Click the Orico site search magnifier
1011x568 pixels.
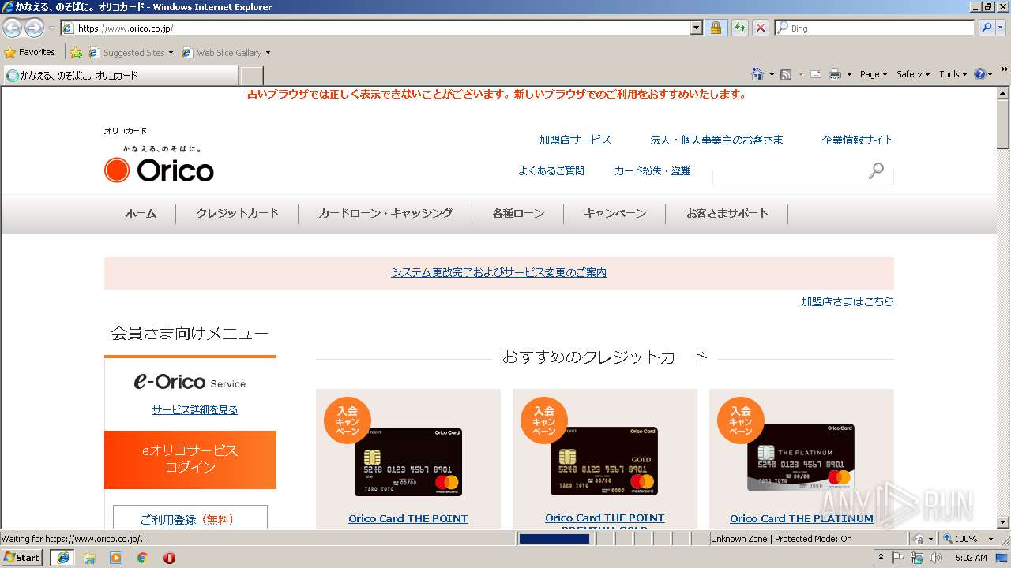[x=876, y=170]
